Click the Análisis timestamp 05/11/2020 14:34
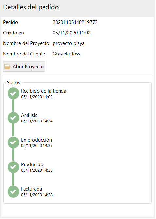Viewport: 156px width, 219px height. pyautogui.click(x=37, y=121)
